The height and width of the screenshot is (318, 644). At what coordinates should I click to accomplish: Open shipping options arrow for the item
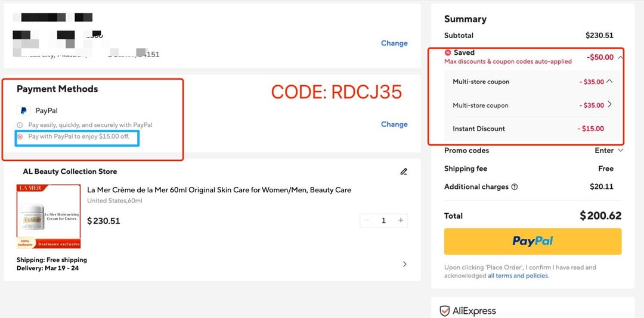405,264
